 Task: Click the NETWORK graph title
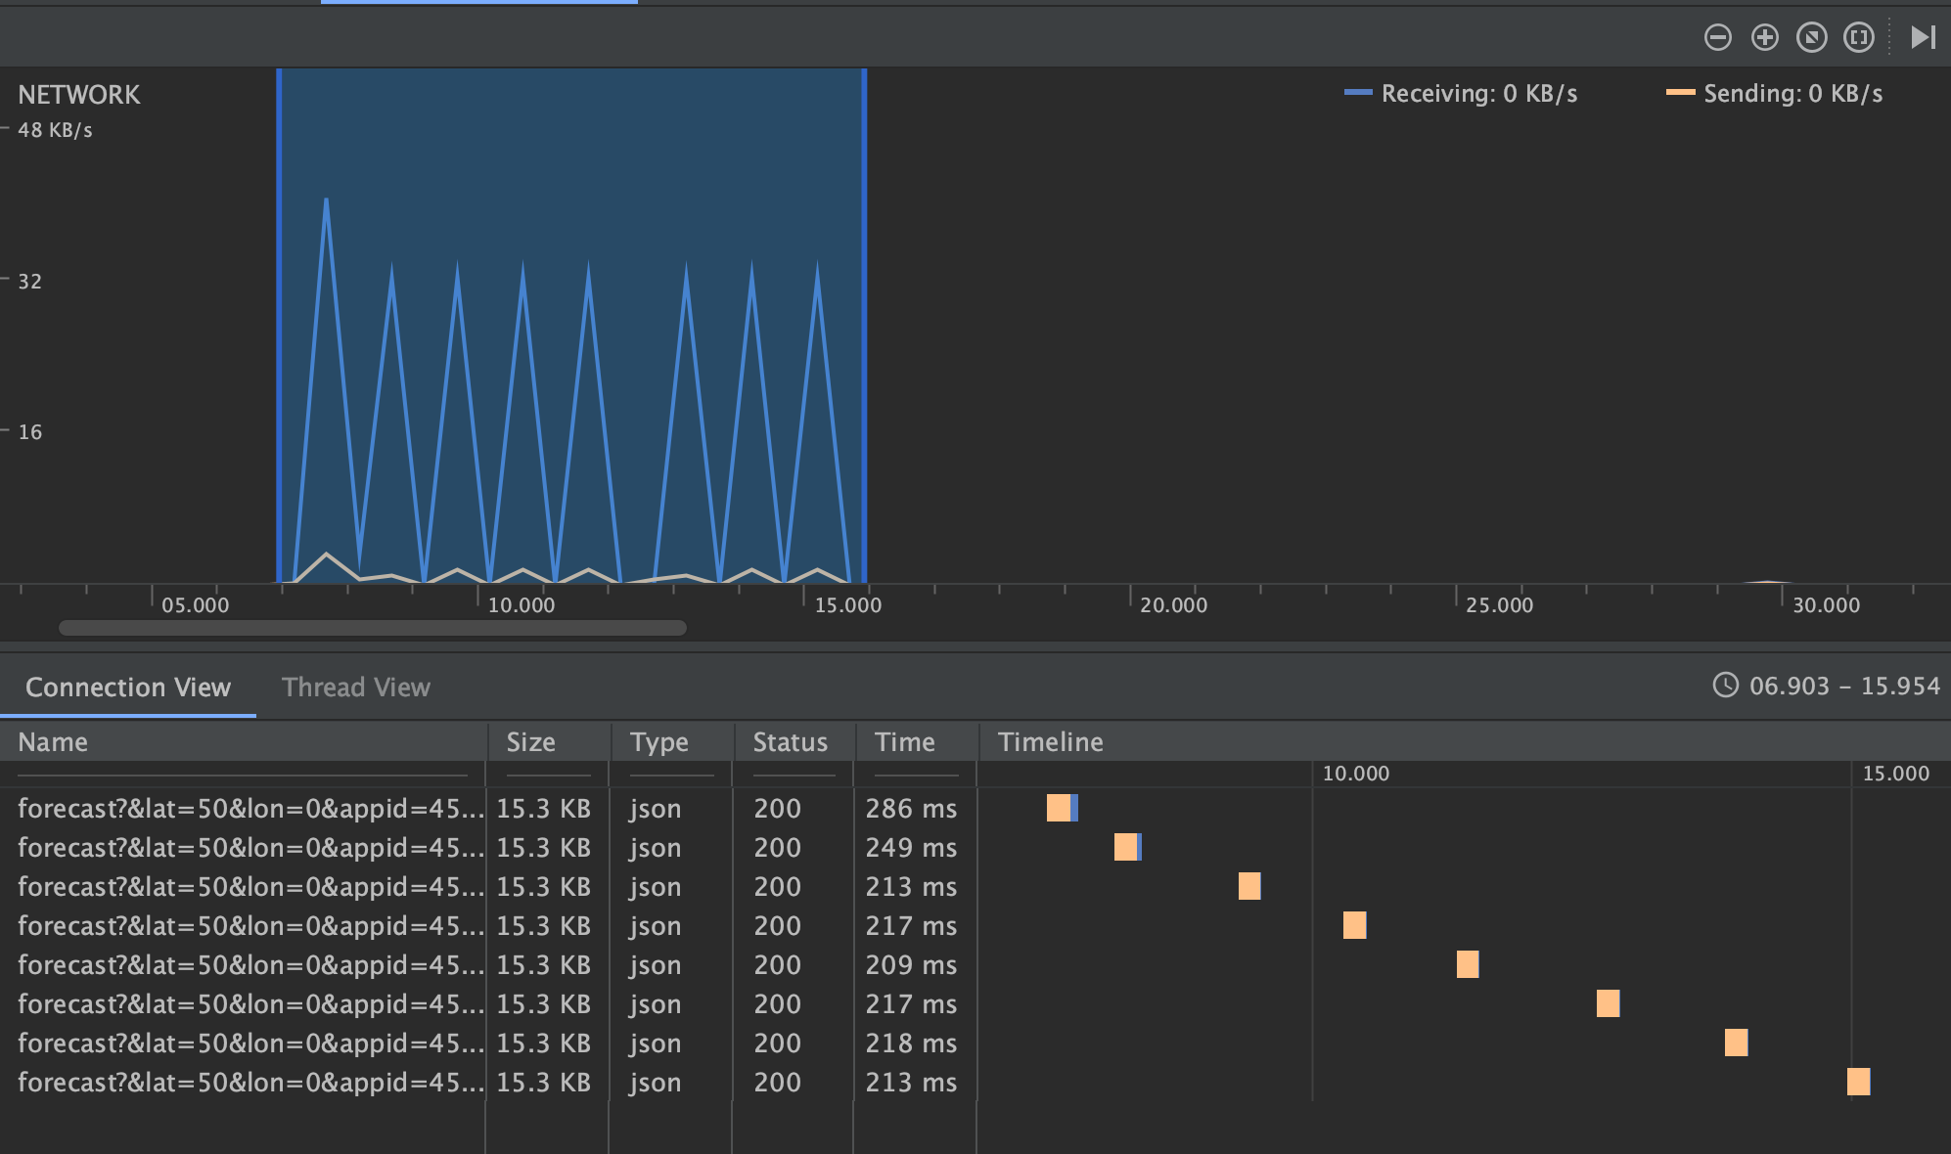click(79, 95)
